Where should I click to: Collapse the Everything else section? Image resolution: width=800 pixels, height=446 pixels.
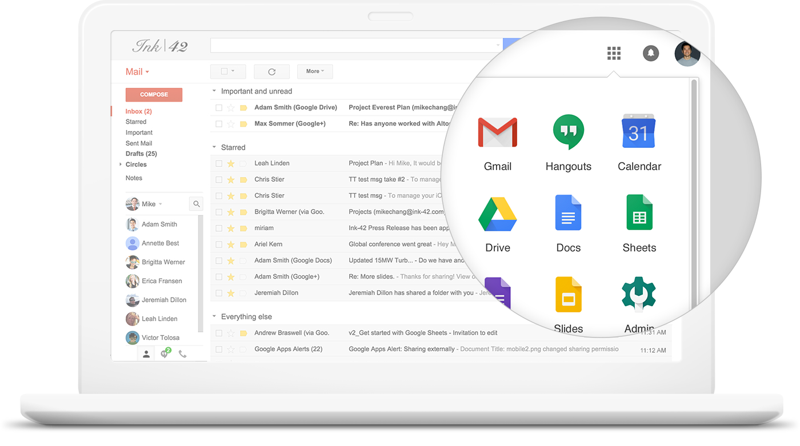214,317
